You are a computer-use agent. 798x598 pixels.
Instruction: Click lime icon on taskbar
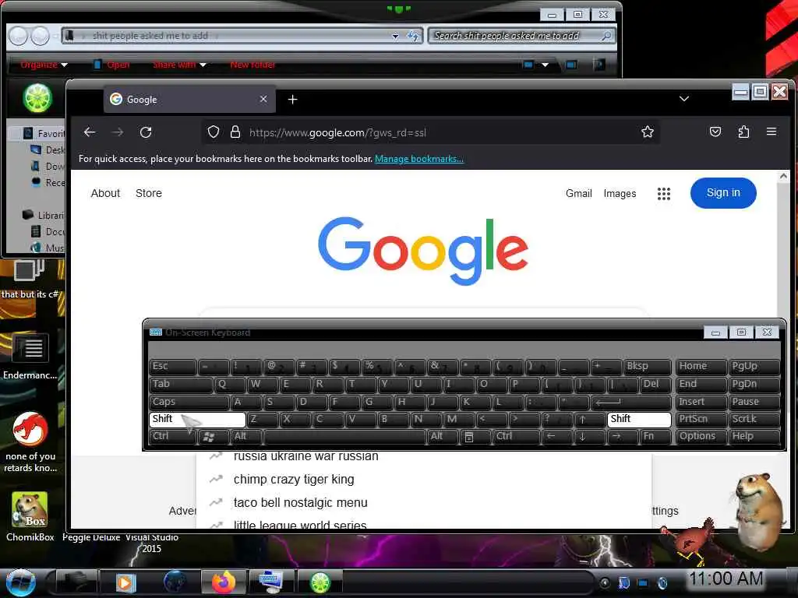point(320,582)
